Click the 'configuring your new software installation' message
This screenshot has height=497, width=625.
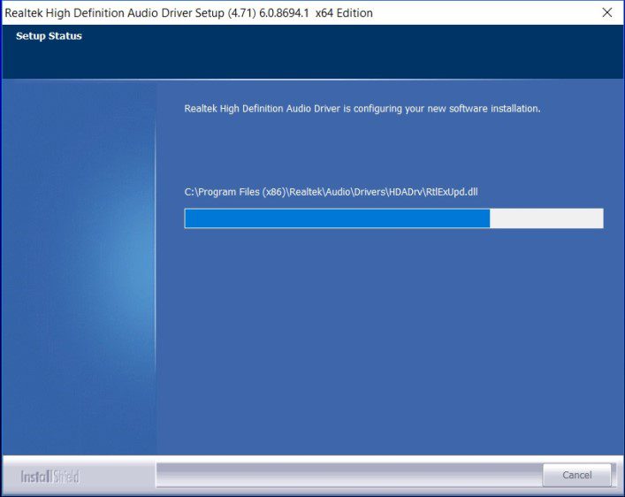click(362, 109)
